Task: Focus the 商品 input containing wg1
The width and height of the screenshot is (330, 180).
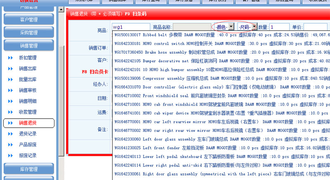Action: click(x=131, y=27)
